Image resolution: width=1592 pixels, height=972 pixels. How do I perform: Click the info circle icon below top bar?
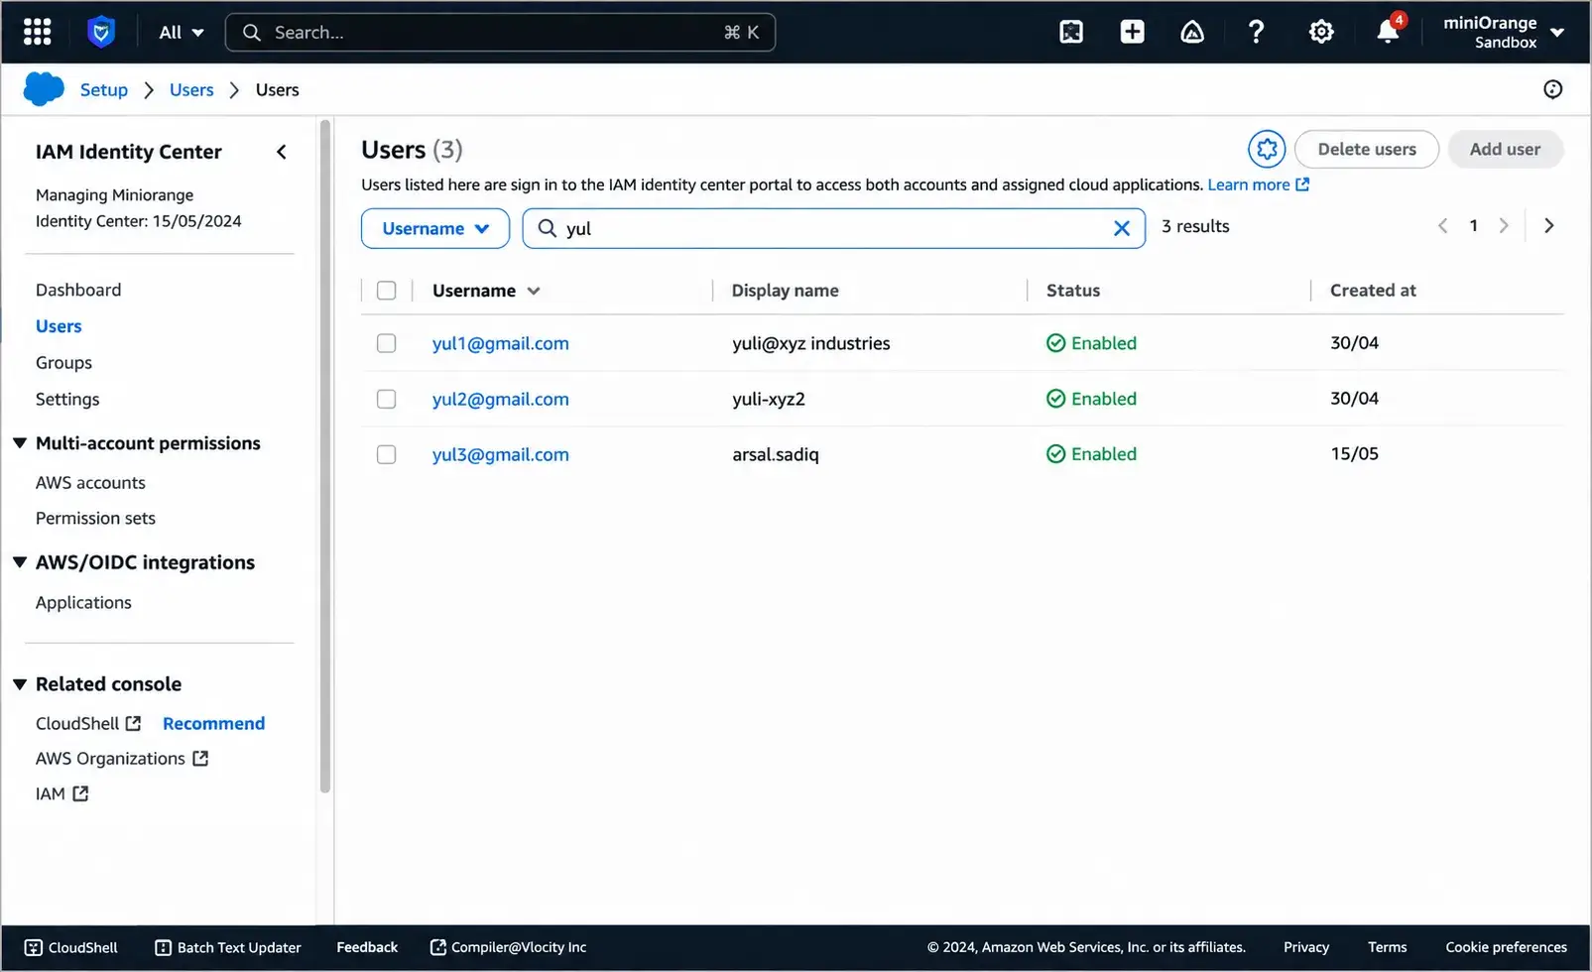pos(1553,89)
